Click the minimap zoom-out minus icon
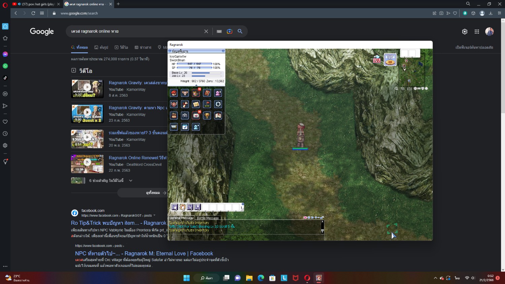 tap(419, 89)
